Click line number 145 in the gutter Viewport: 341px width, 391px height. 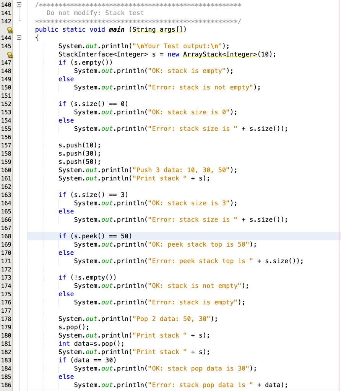point(7,46)
